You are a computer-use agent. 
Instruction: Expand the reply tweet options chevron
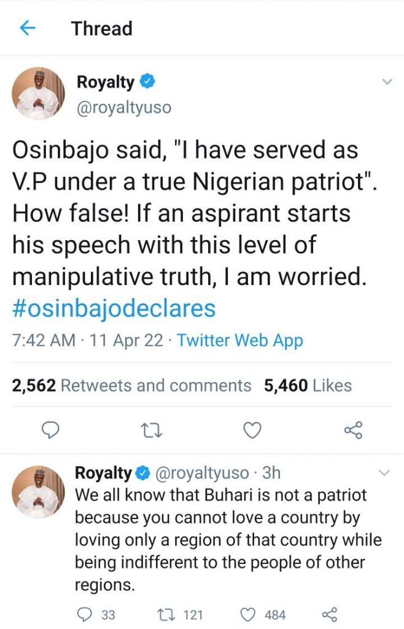tap(384, 472)
